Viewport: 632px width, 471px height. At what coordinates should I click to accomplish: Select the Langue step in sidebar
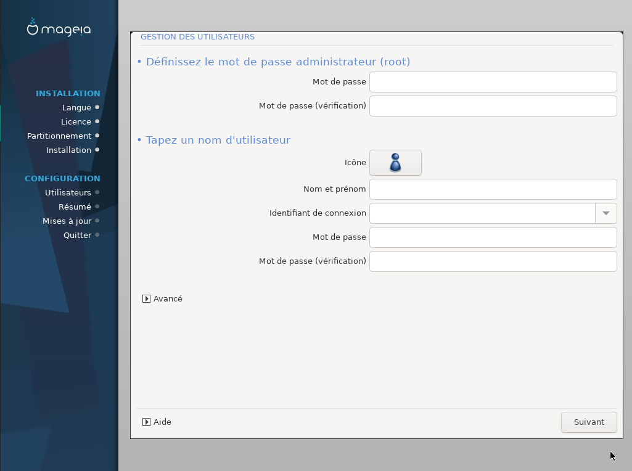point(76,108)
